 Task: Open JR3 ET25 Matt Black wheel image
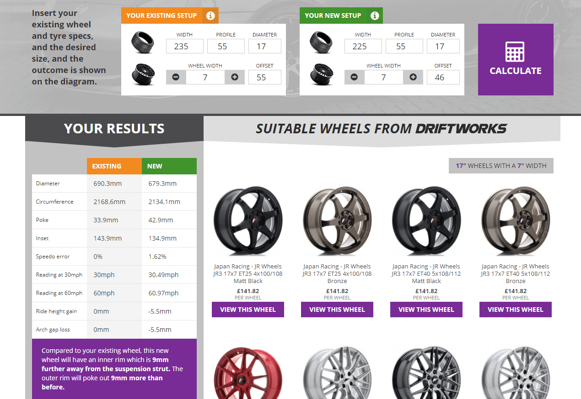click(248, 221)
